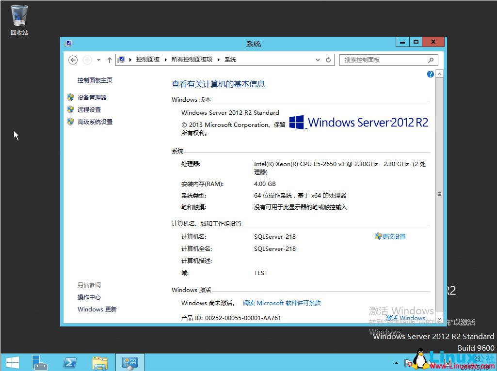The image size is (497, 371).
Task: Open File Explorer from the taskbar
Action: point(100,362)
